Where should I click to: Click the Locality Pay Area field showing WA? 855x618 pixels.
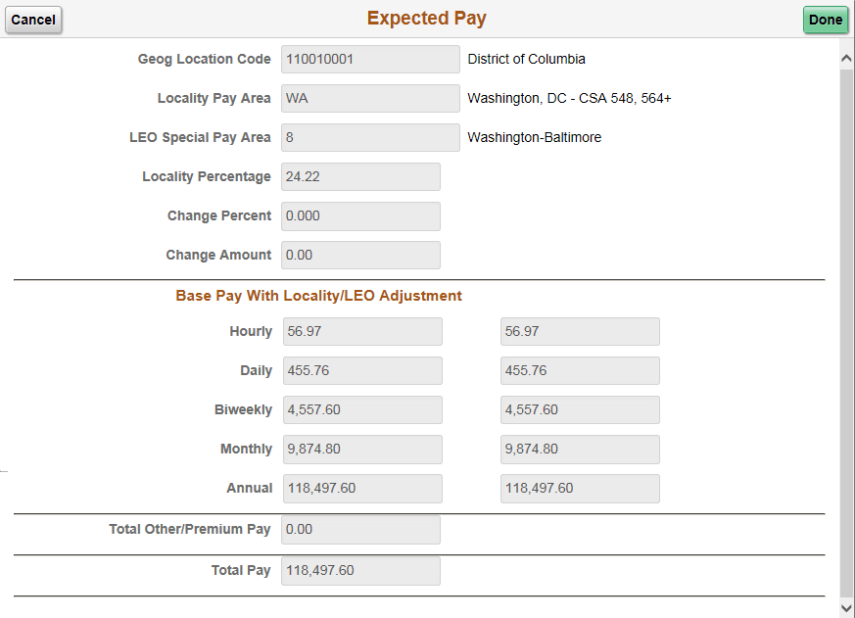(x=369, y=98)
